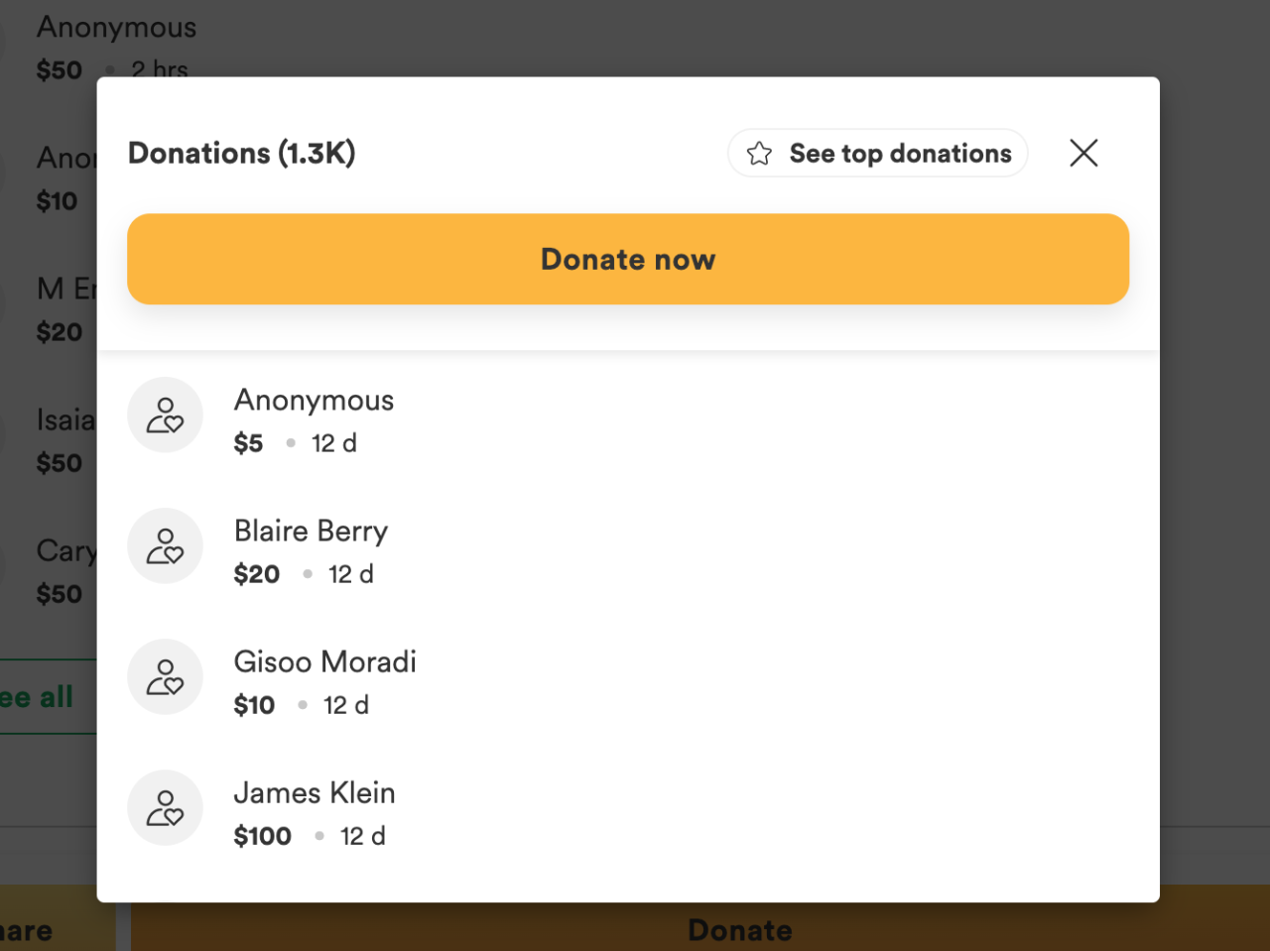The width and height of the screenshot is (1270, 951).
Task: Click Blaire Berry's donor avatar icon
Action: [x=165, y=545]
